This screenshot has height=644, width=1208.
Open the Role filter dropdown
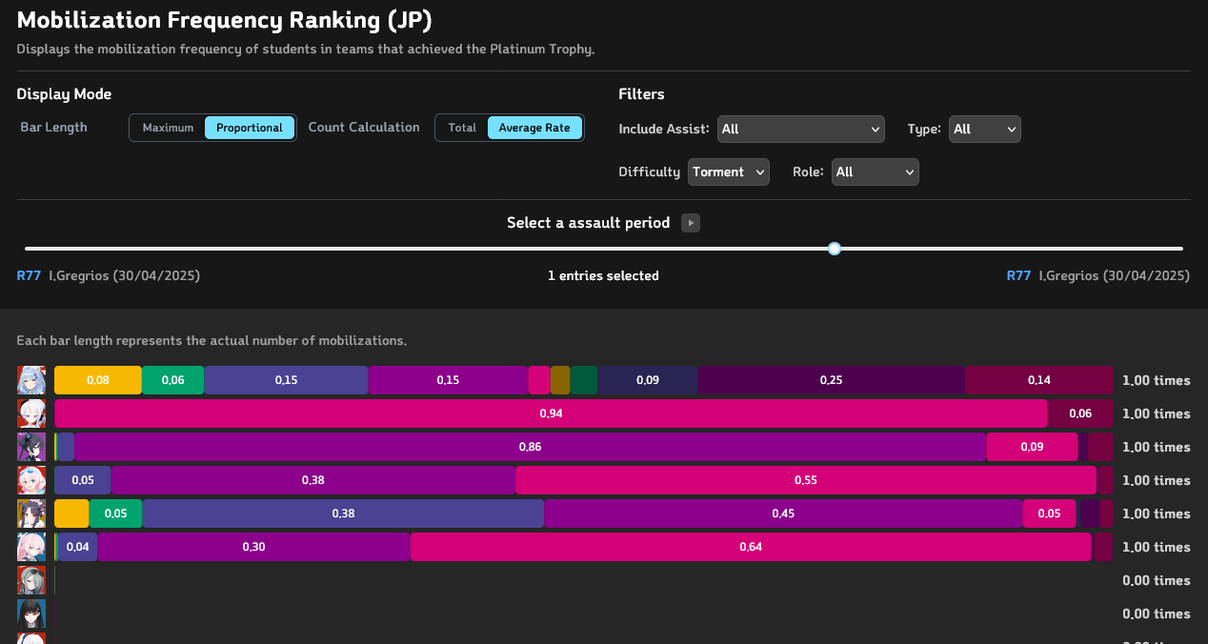(876, 171)
